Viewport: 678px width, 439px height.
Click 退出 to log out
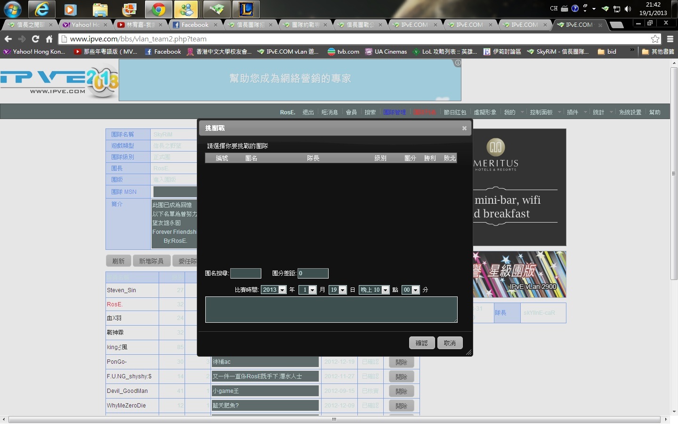(x=308, y=112)
